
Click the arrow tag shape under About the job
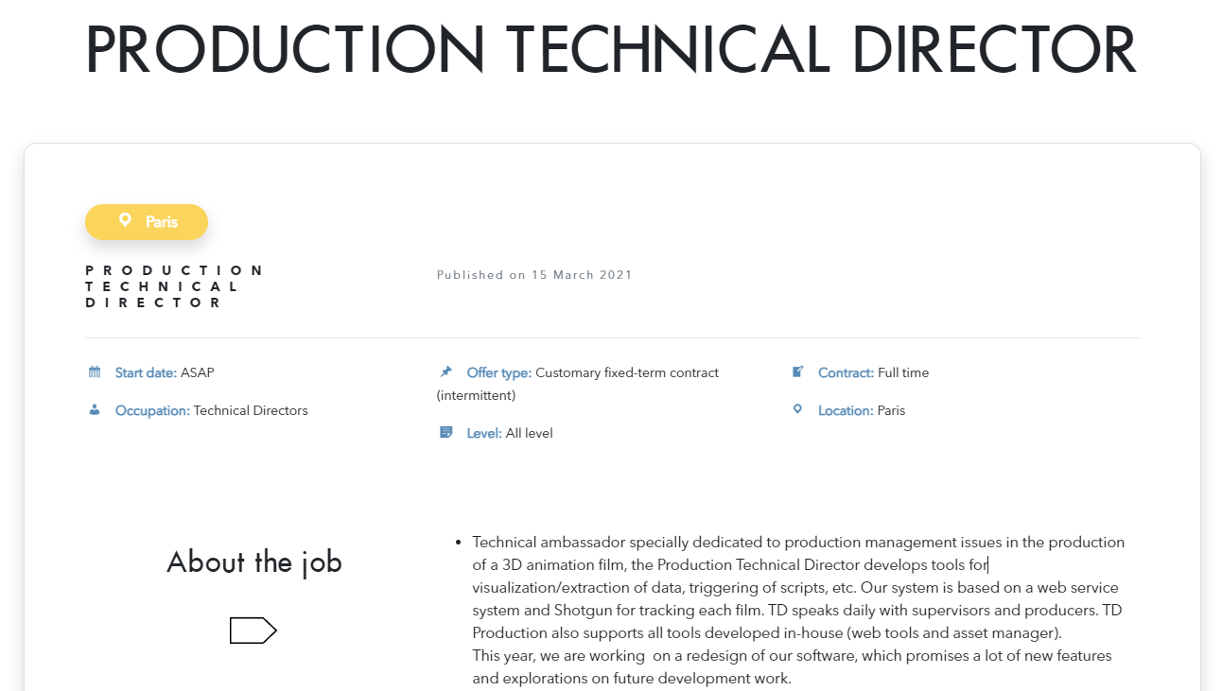253,631
